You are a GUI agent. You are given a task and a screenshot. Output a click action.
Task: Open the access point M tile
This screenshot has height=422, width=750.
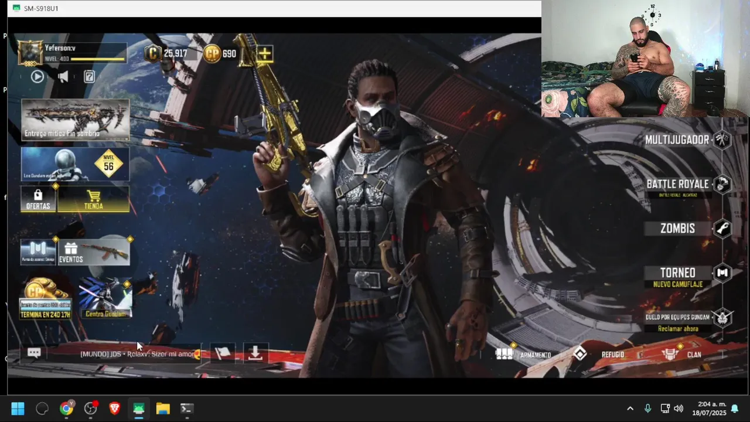click(38, 251)
